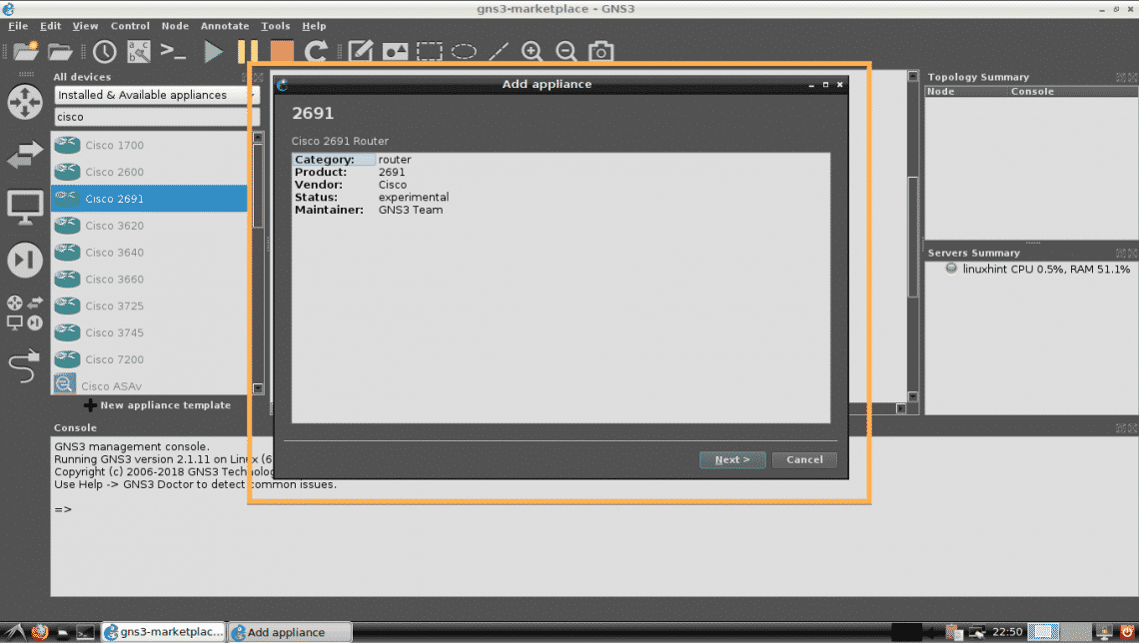This screenshot has height=643, width=1139.
Task: Select the Add a link cable tool
Action: 25,365
